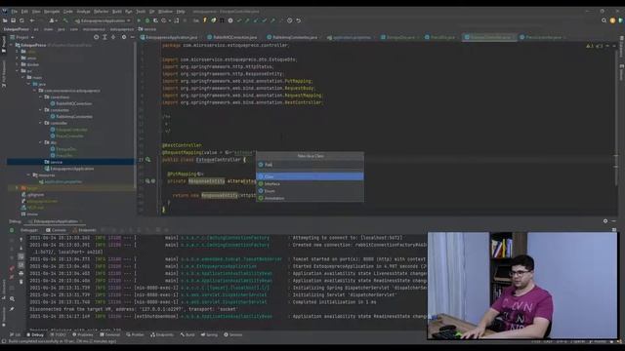Open the Spring tool window button

(210, 334)
